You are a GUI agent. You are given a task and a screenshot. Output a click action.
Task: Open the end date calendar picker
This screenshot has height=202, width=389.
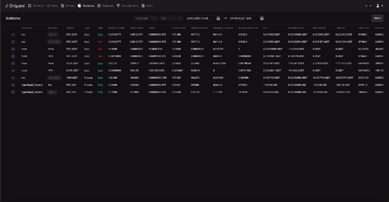pyautogui.click(x=262, y=18)
